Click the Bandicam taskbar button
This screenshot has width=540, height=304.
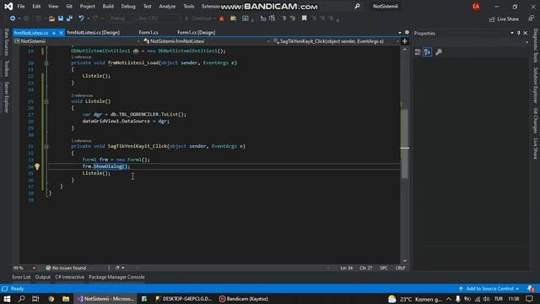click(244, 299)
